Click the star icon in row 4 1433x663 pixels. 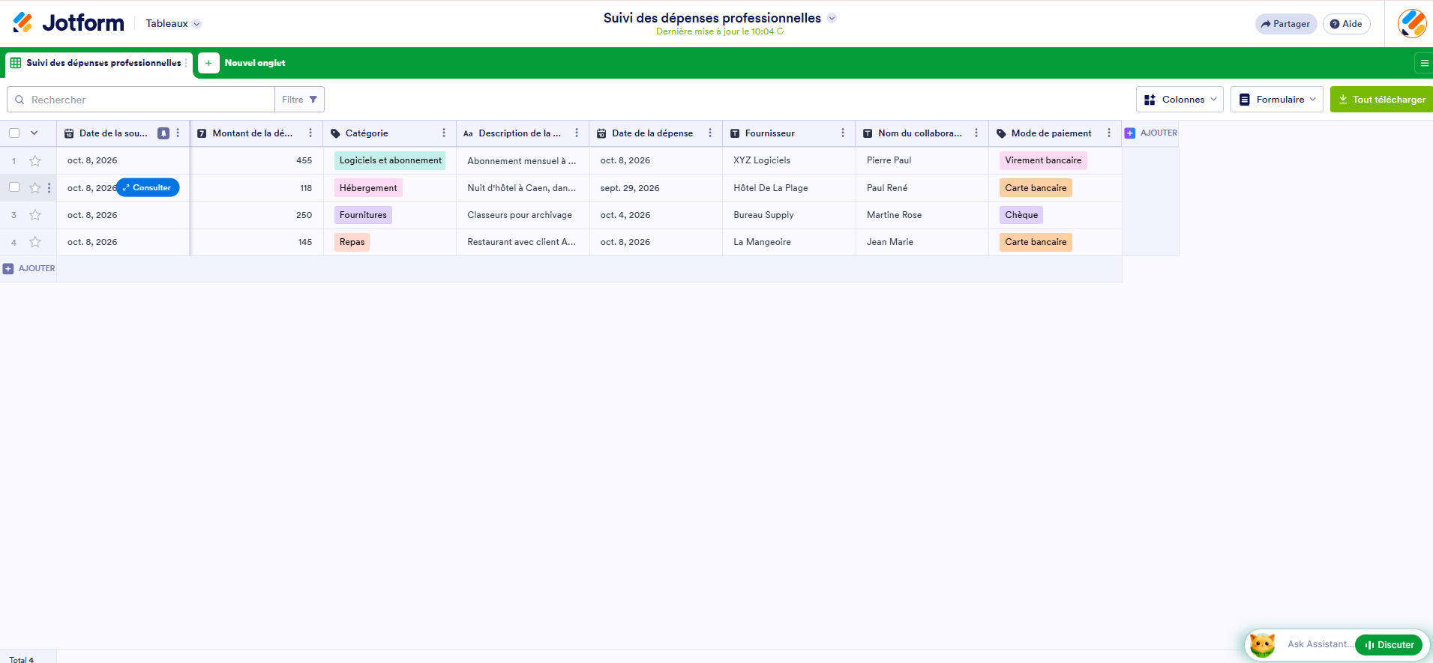35,242
